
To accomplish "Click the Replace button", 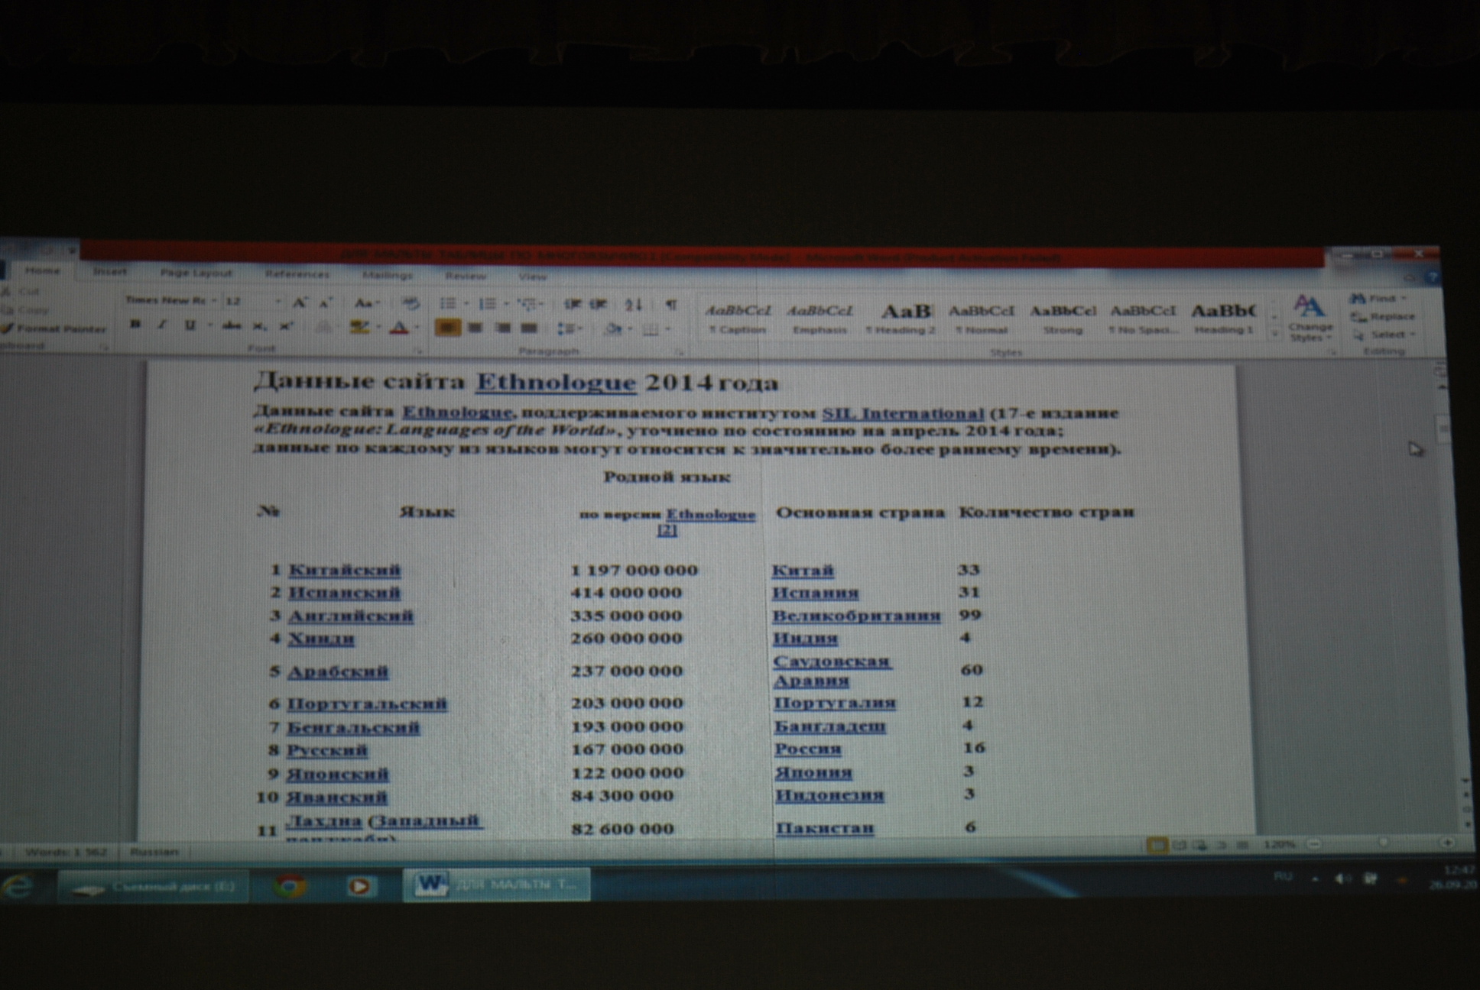I will coord(1383,316).
